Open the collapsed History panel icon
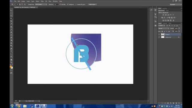The image size is (192, 108). [151, 10]
